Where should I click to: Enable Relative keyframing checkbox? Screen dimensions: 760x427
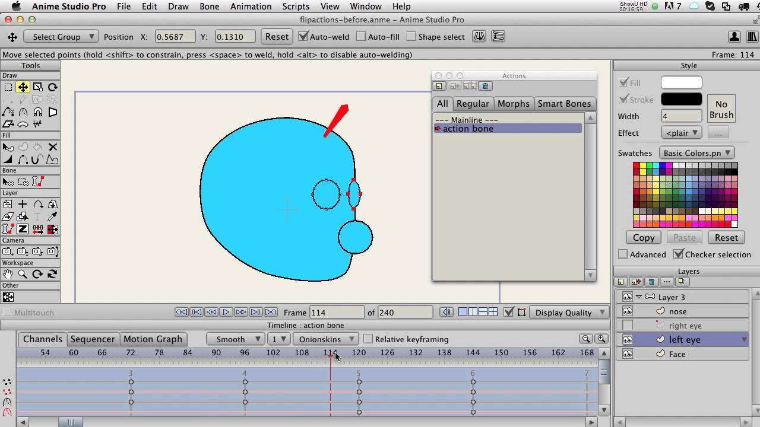pyautogui.click(x=368, y=339)
